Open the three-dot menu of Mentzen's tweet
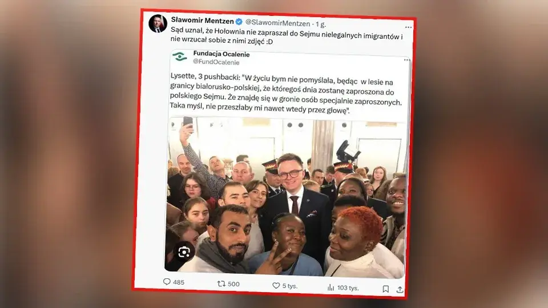548x308 pixels. pos(408,27)
